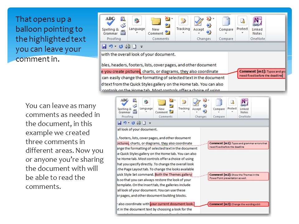Open the Thesaurus in the top ribbon's Proofing group

pyautogui.click(x=123, y=26)
